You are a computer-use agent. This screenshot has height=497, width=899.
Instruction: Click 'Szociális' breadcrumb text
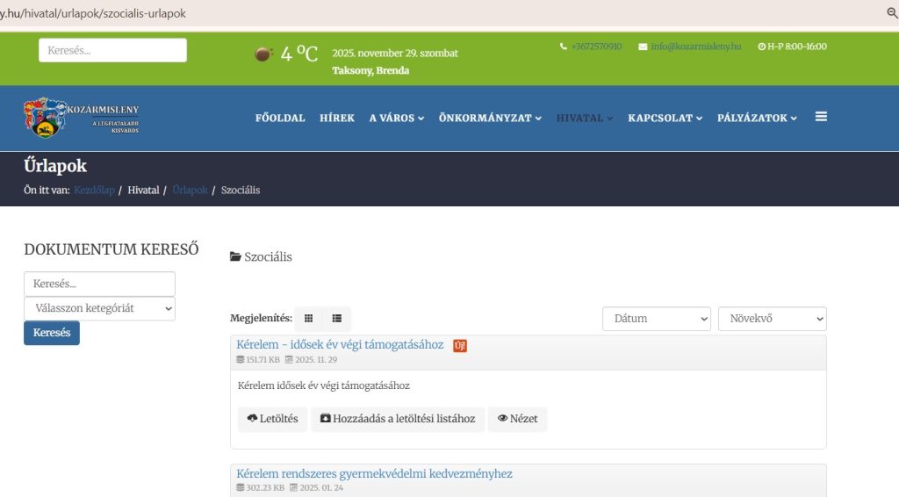(x=241, y=191)
